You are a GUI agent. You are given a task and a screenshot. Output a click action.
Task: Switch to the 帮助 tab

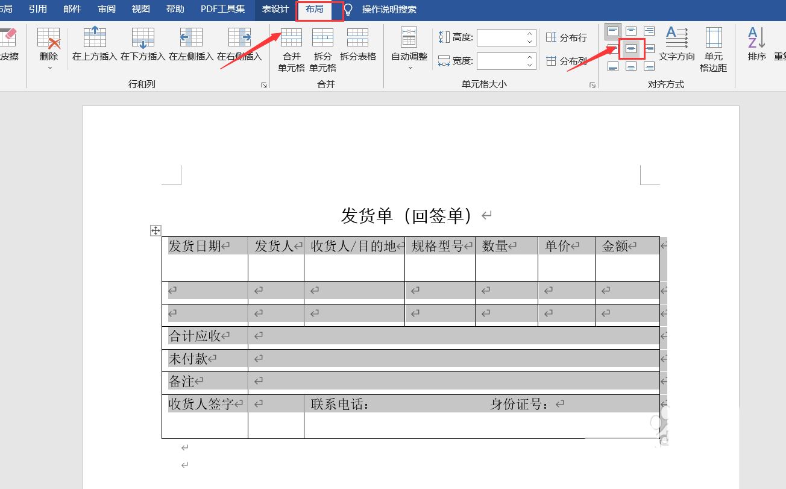(x=175, y=9)
